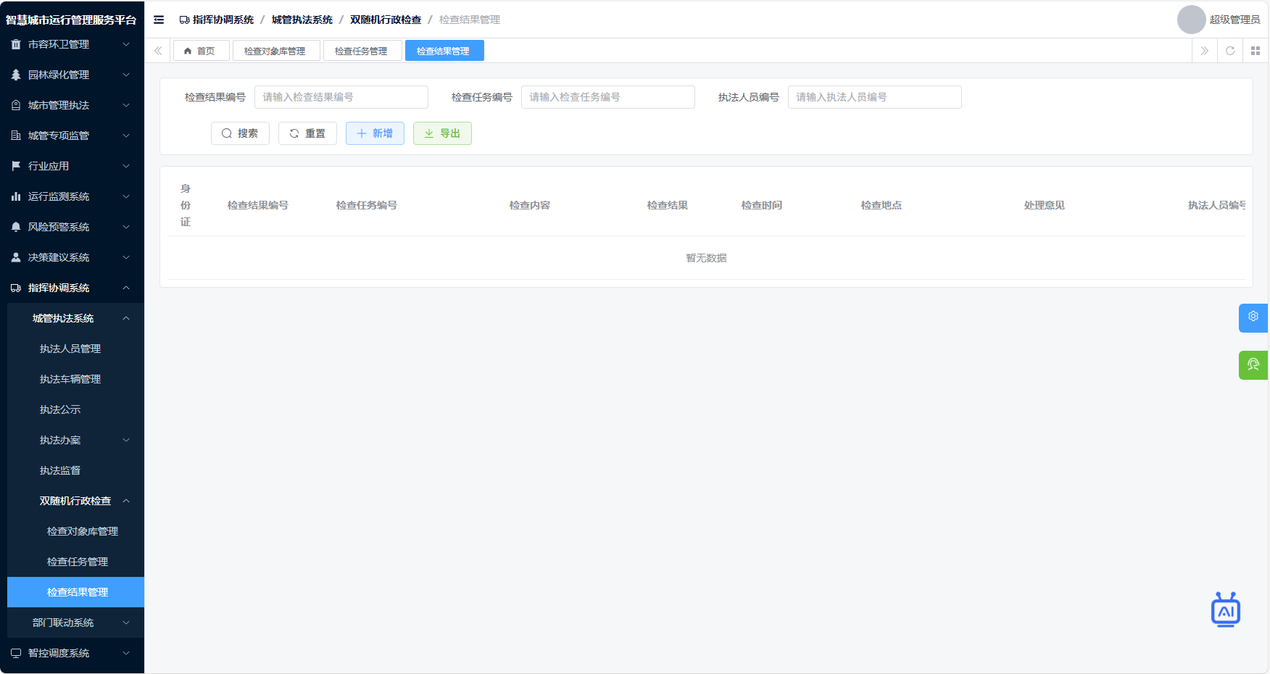The image size is (1270, 674).
Task: Click the home icon on 首页 tab
Action: (x=188, y=51)
